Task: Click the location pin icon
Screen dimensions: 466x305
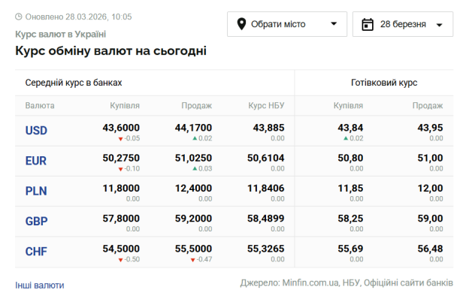Action: 242,24
